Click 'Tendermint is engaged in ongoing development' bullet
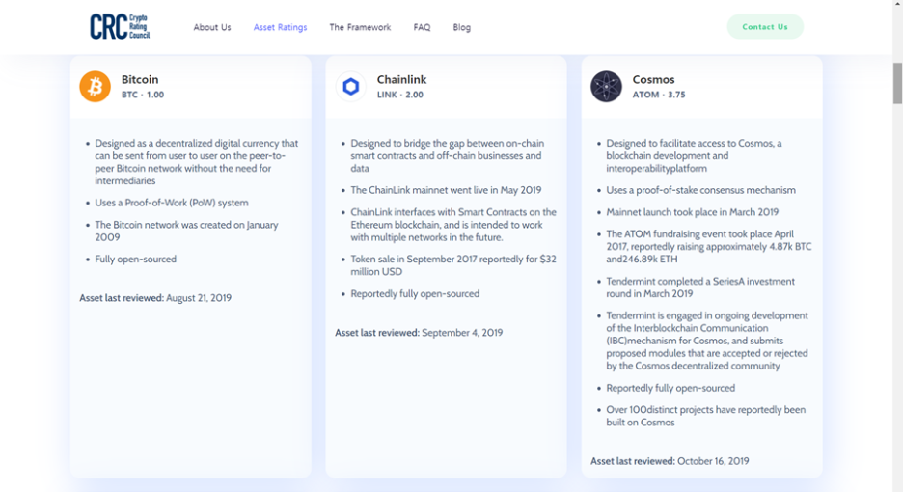Screen dimensions: 903x492 707,341
